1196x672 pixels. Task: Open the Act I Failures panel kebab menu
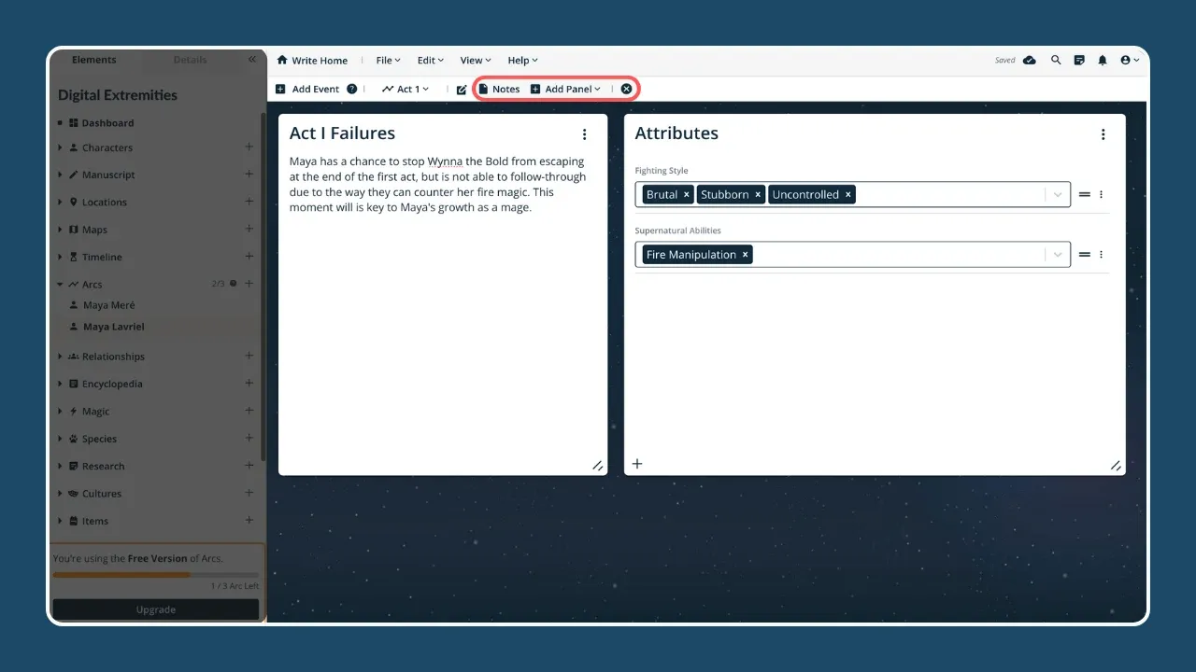pyautogui.click(x=584, y=134)
